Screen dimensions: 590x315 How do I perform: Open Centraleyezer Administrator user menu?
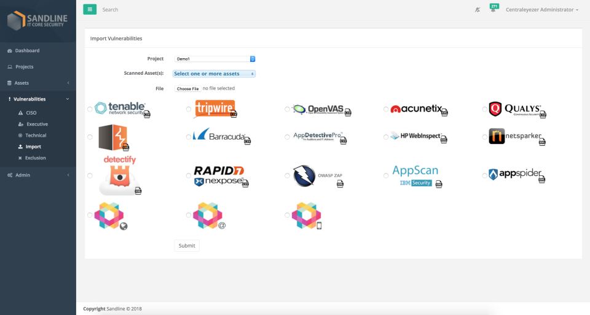click(x=542, y=10)
